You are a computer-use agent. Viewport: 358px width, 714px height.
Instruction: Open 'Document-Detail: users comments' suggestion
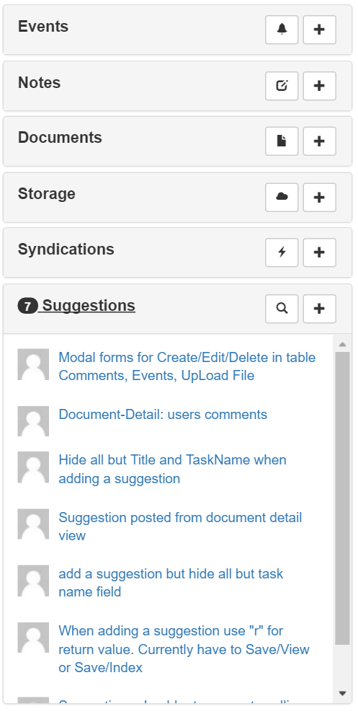[x=163, y=415]
